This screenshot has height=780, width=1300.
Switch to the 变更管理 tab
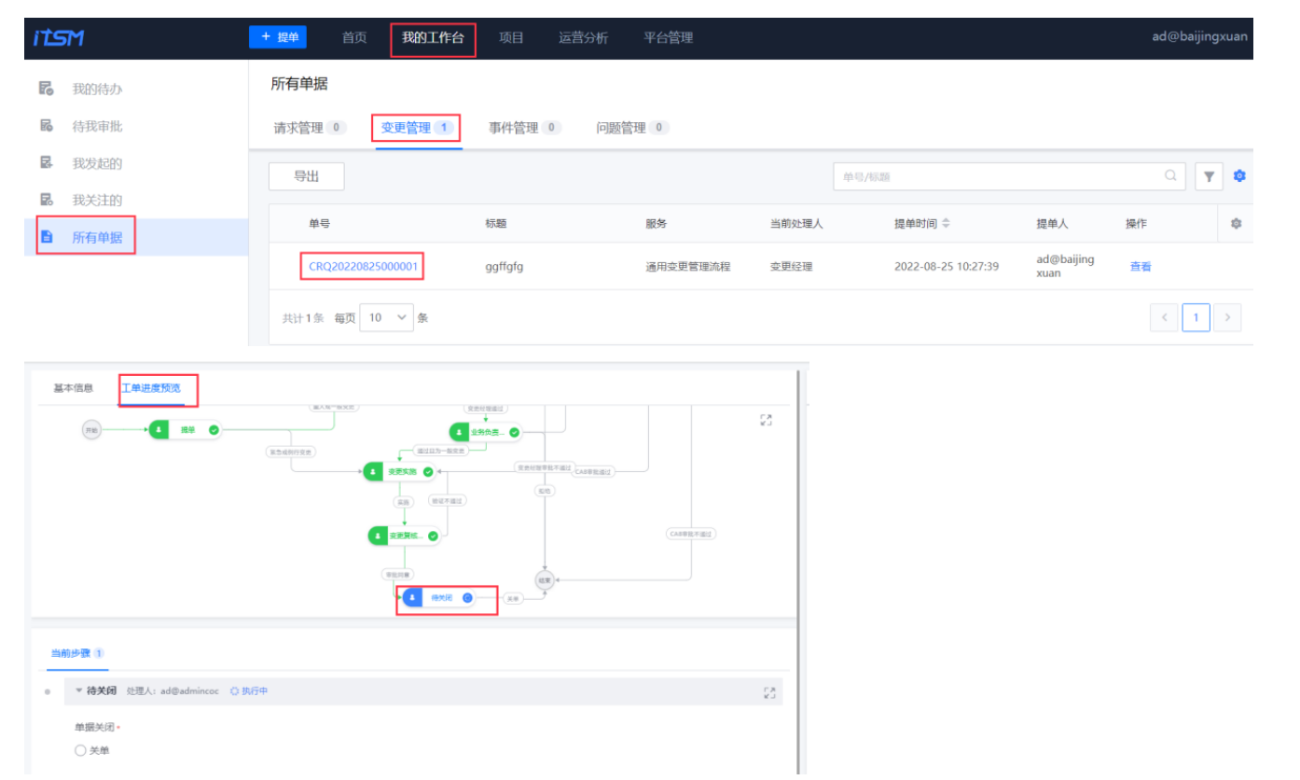419,128
